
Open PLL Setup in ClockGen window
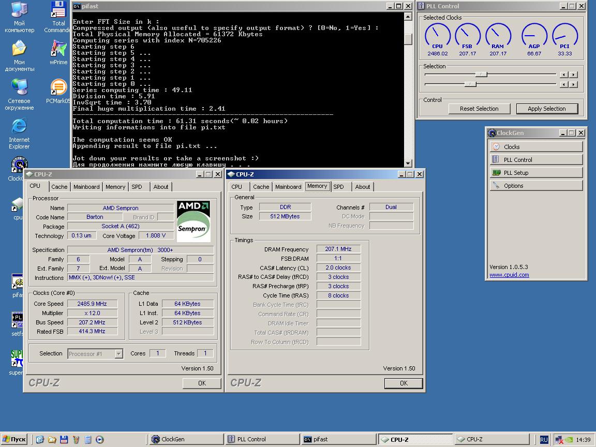(x=537, y=173)
